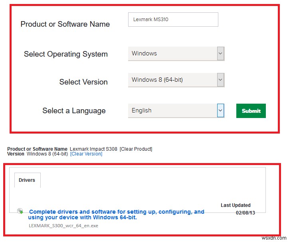This screenshot has width=291, height=242.
Task: Click the driver download disc icon
Action: [20, 211]
